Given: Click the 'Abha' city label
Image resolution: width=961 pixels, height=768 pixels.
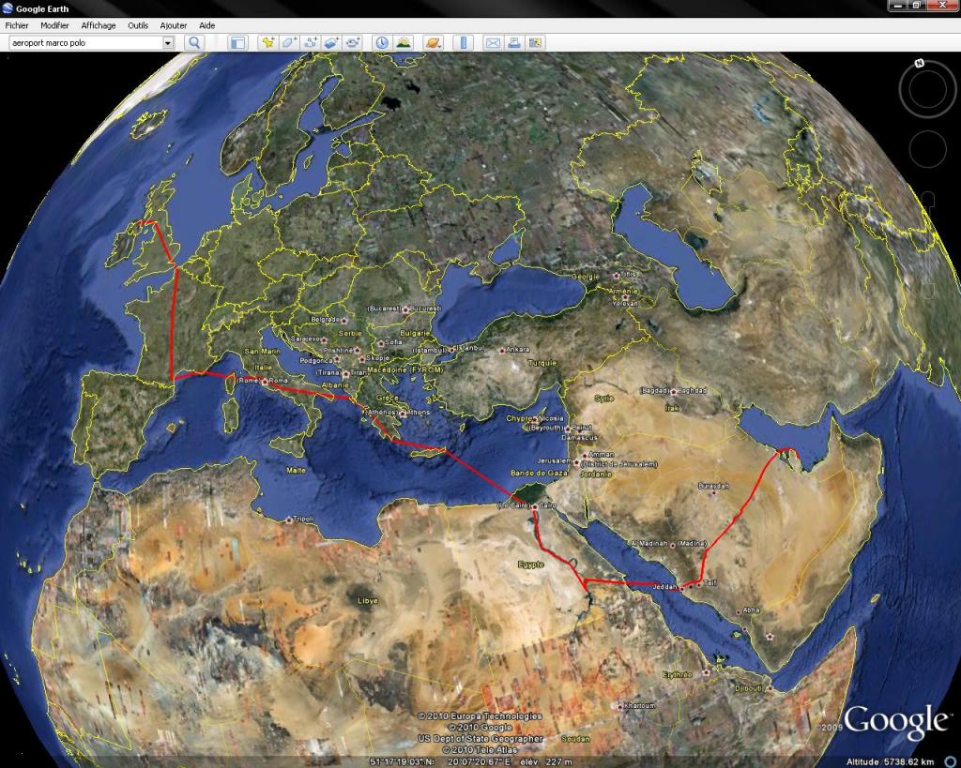Looking at the screenshot, I should coord(751,610).
